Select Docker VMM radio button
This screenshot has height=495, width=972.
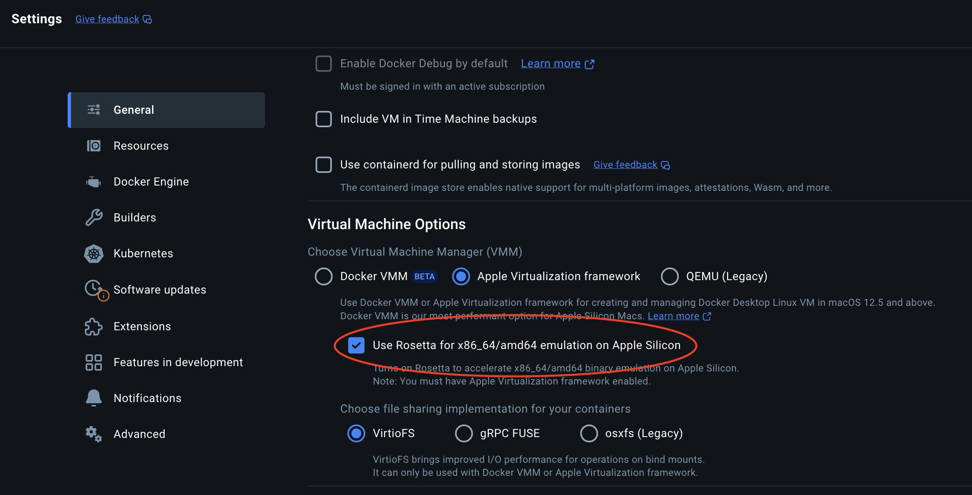[x=324, y=276]
